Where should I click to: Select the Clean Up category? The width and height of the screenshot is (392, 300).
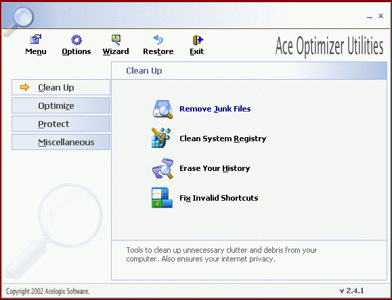tap(61, 87)
